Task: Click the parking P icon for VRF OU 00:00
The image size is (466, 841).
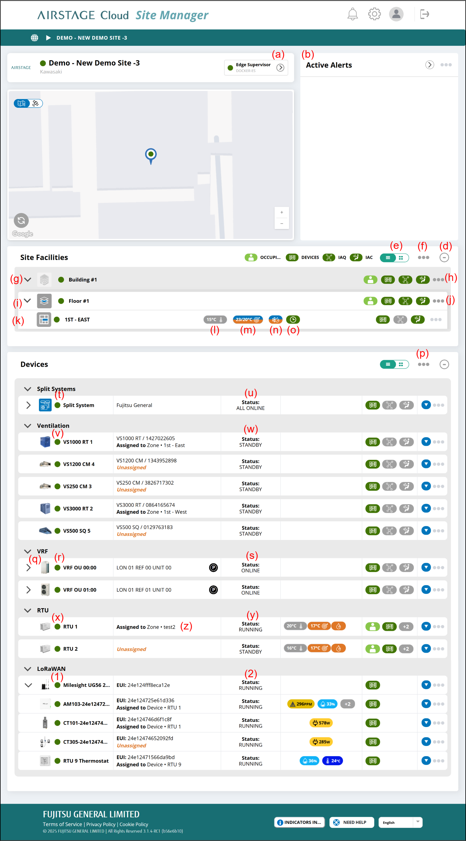Action: pyautogui.click(x=213, y=568)
